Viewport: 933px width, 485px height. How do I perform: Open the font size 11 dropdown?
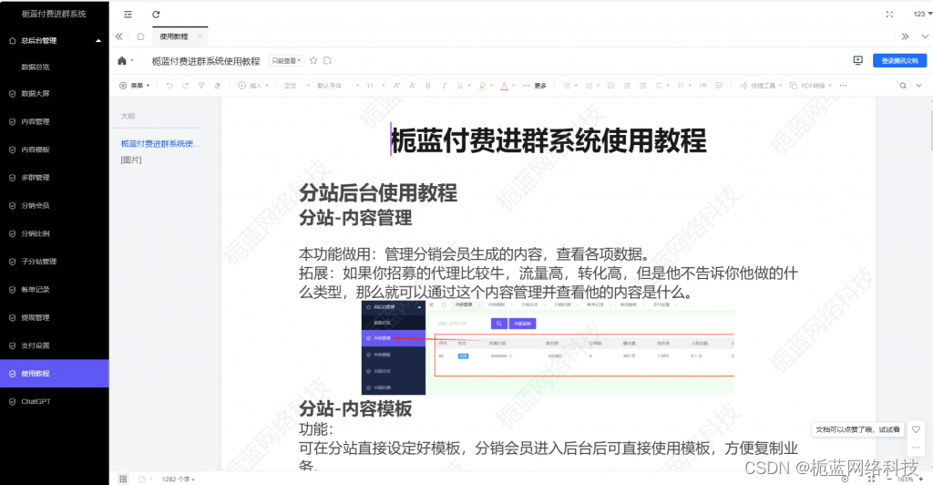click(375, 86)
